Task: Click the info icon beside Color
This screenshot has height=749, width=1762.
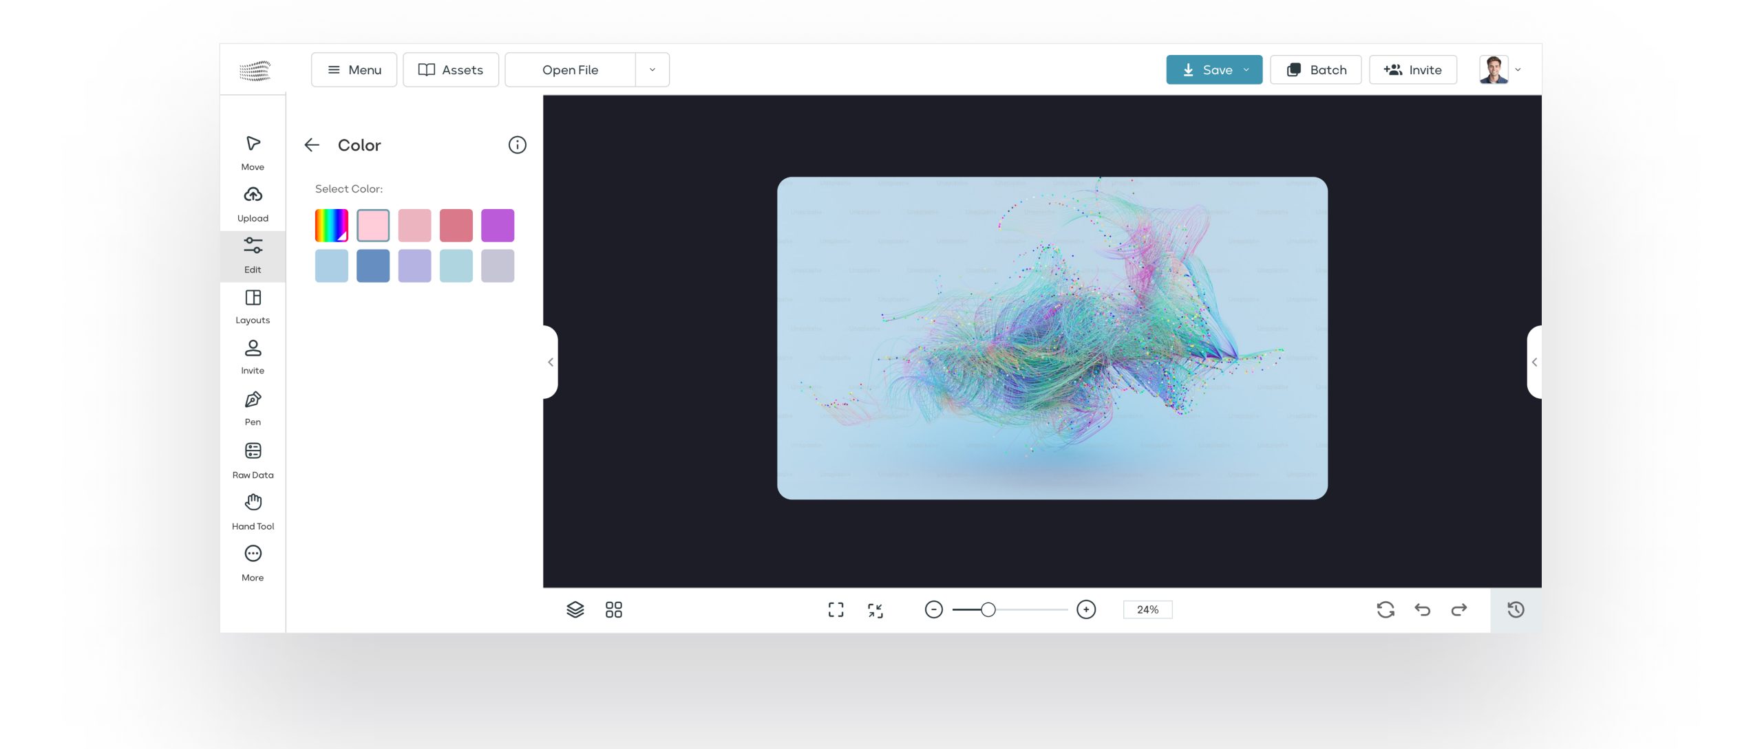Action: (517, 145)
